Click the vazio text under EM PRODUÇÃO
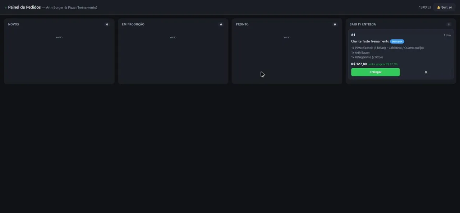Image resolution: width=460 pixels, height=213 pixels. (173, 37)
